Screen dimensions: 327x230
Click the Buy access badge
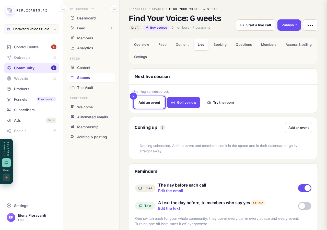click(x=156, y=28)
